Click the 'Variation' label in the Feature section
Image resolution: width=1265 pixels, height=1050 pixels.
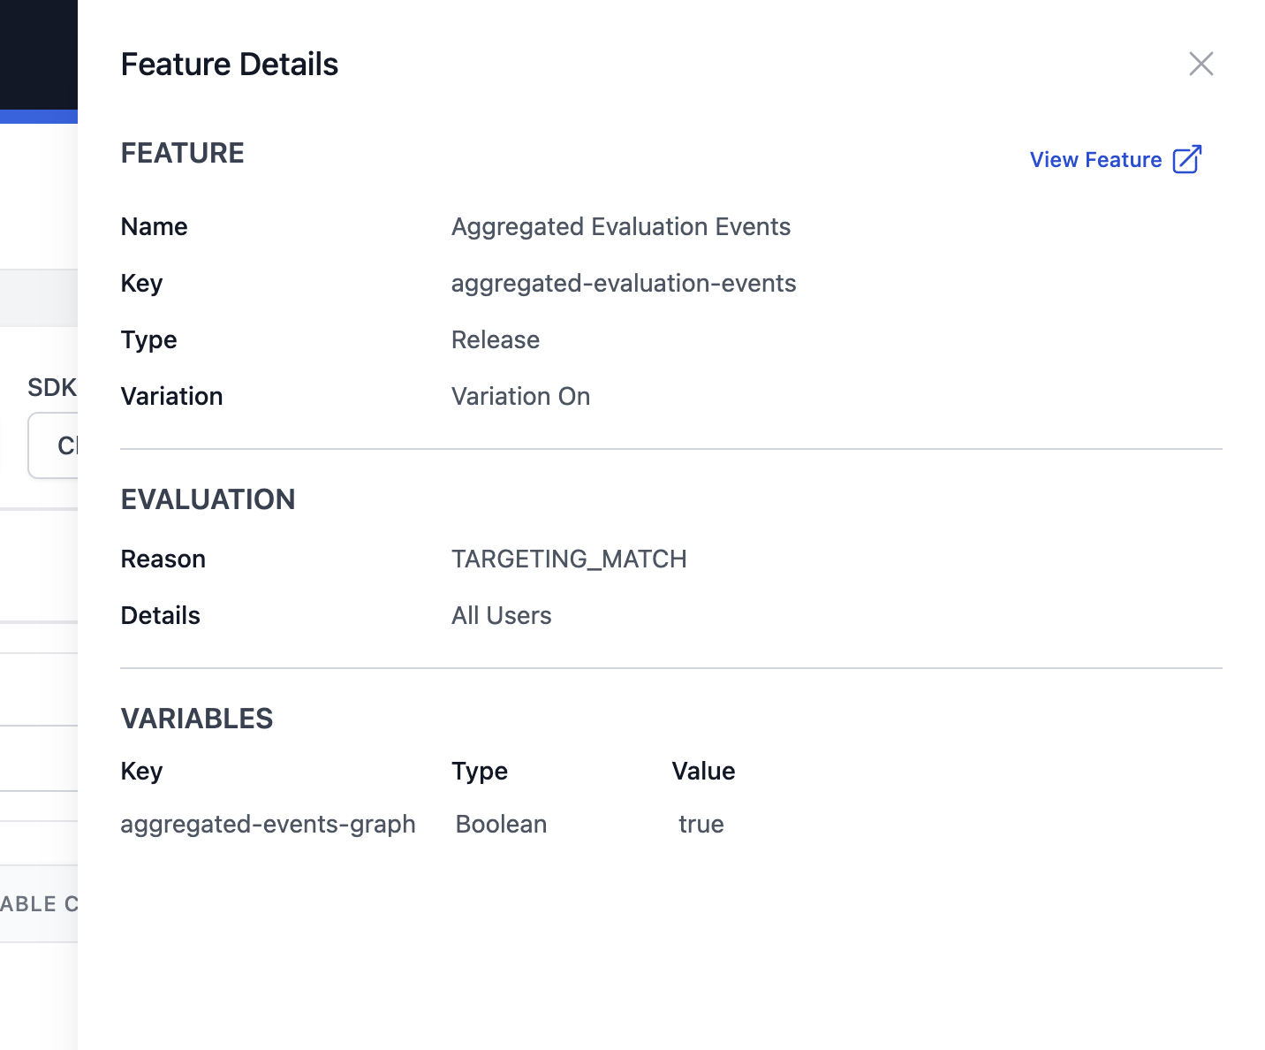coord(171,397)
